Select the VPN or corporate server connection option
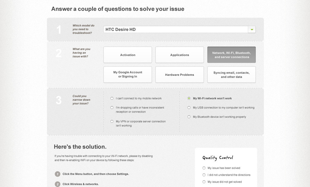The image size is (310, 187). (x=112, y=121)
